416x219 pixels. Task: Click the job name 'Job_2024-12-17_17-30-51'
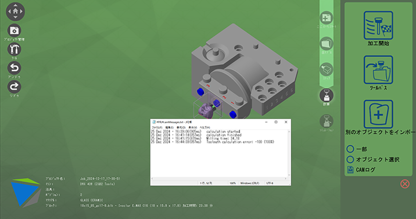(100, 179)
